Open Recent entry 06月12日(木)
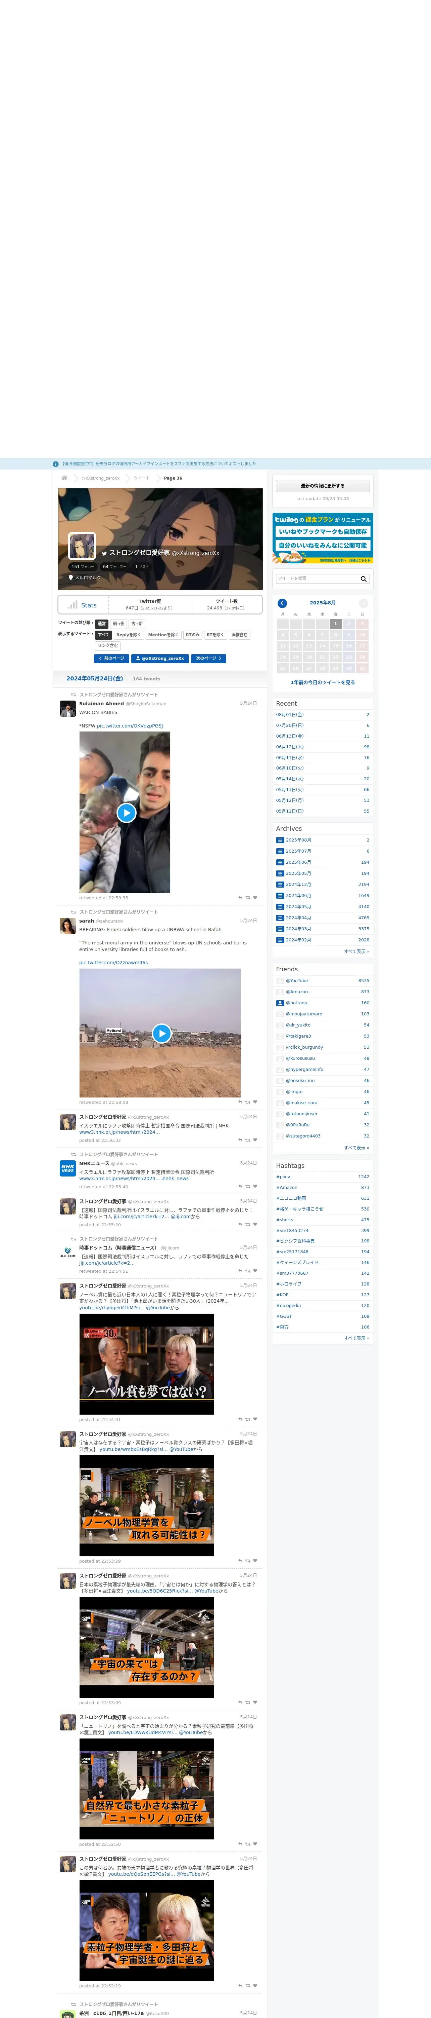This screenshot has height=2018, width=431. click(x=290, y=747)
